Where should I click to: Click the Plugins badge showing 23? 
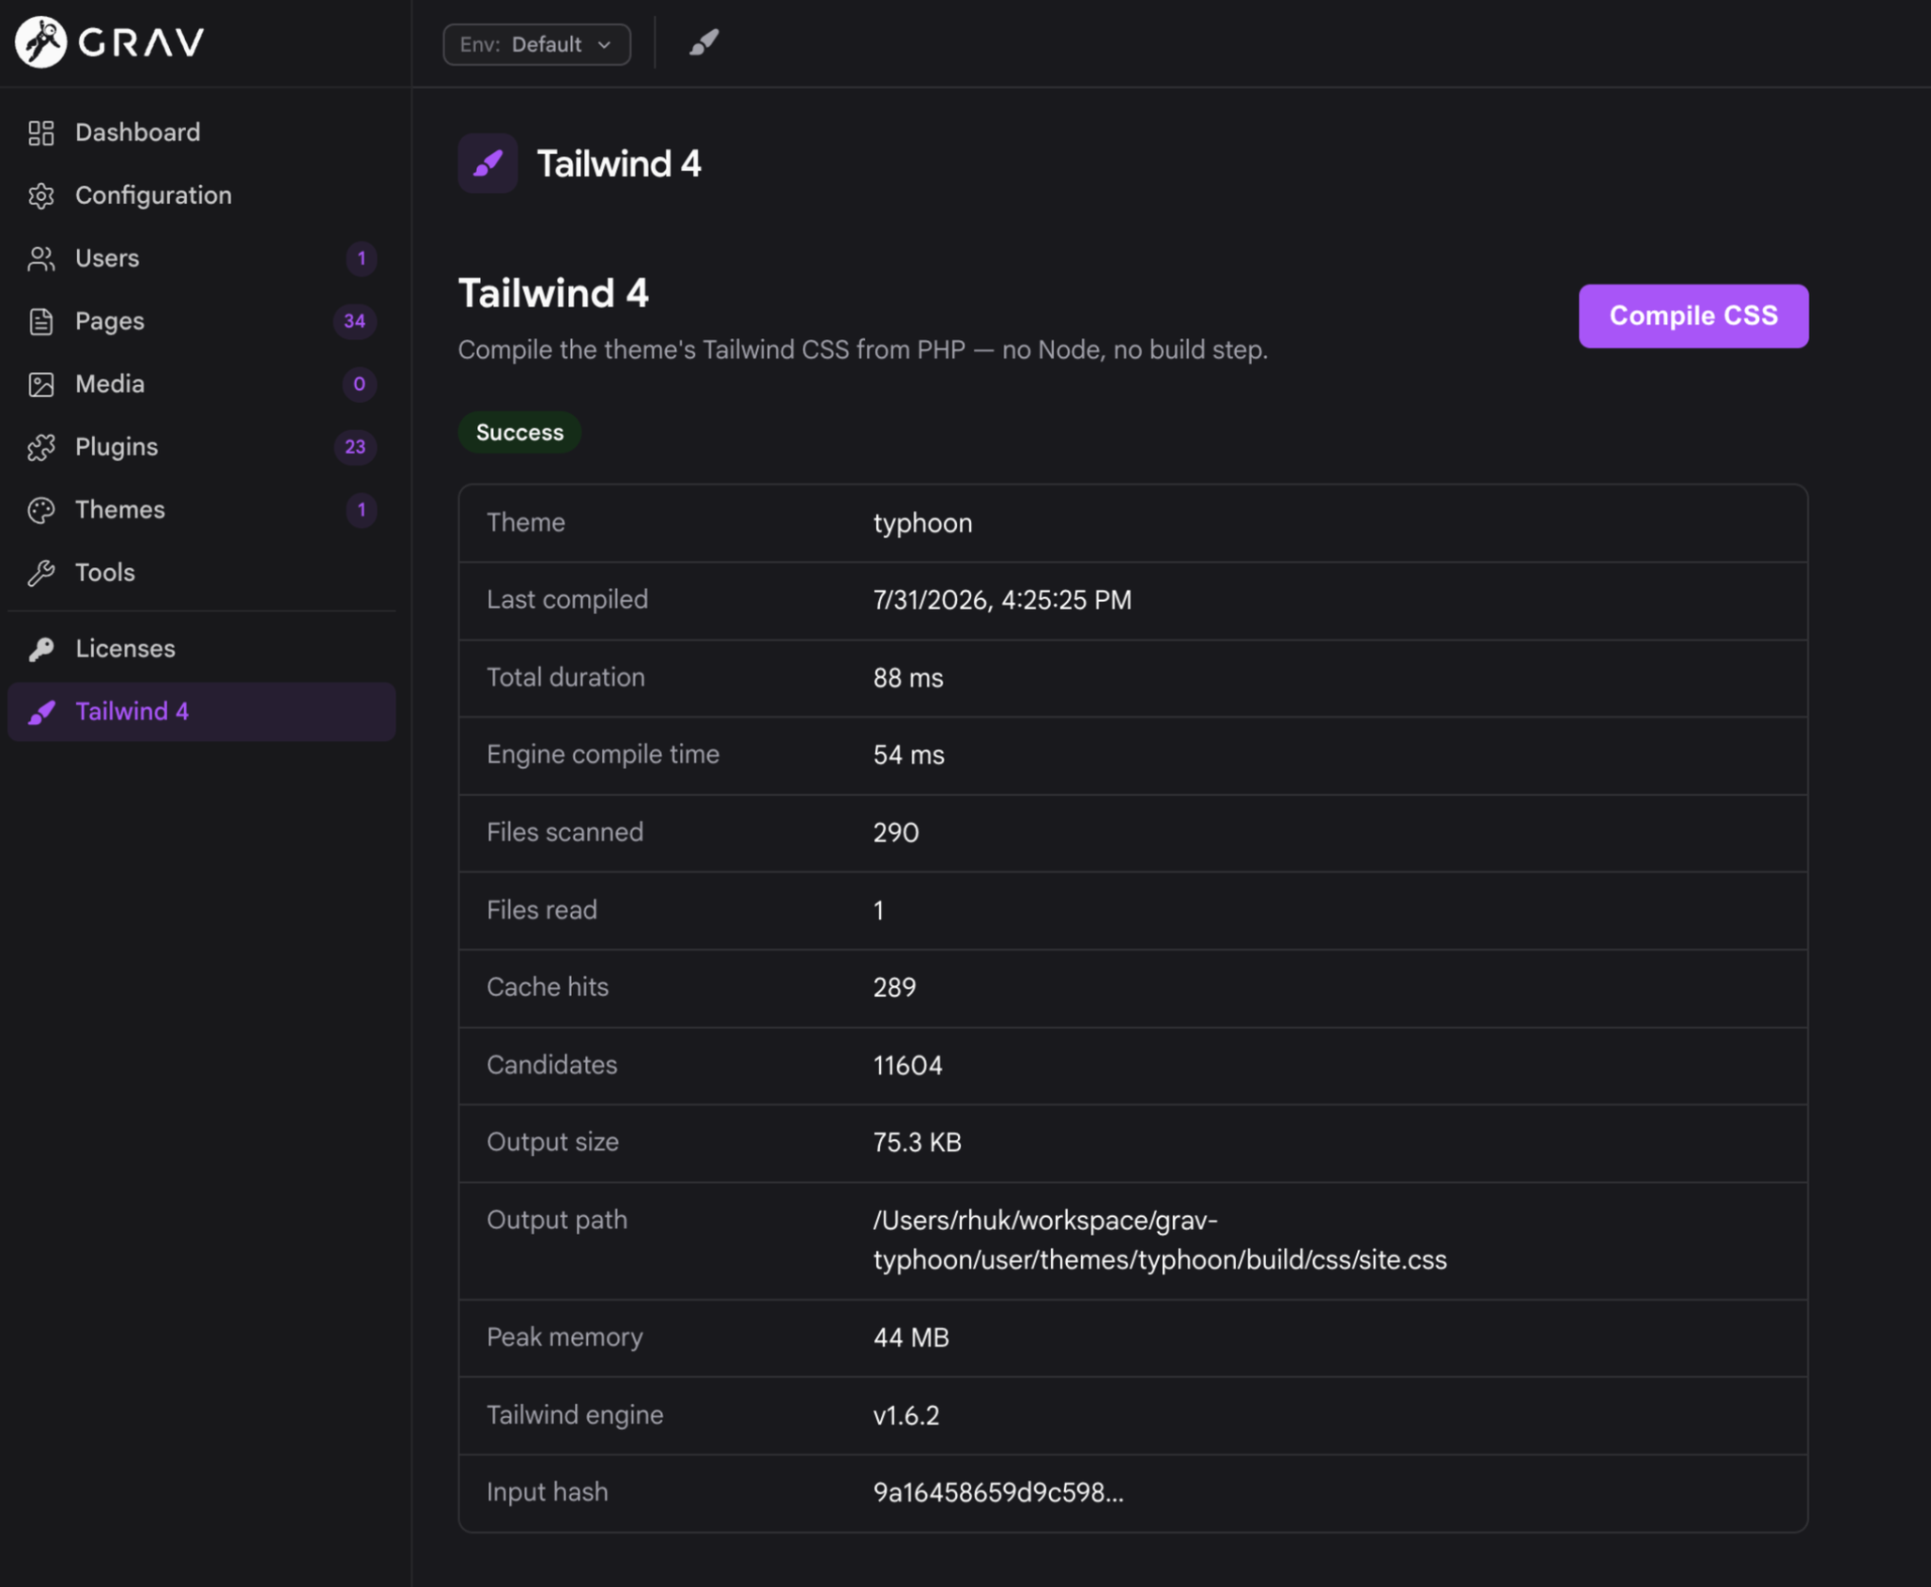[354, 447]
